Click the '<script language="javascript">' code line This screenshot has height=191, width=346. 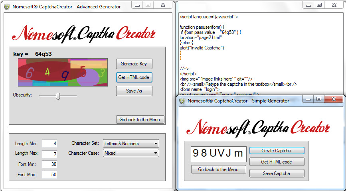pyautogui.click(x=209, y=17)
